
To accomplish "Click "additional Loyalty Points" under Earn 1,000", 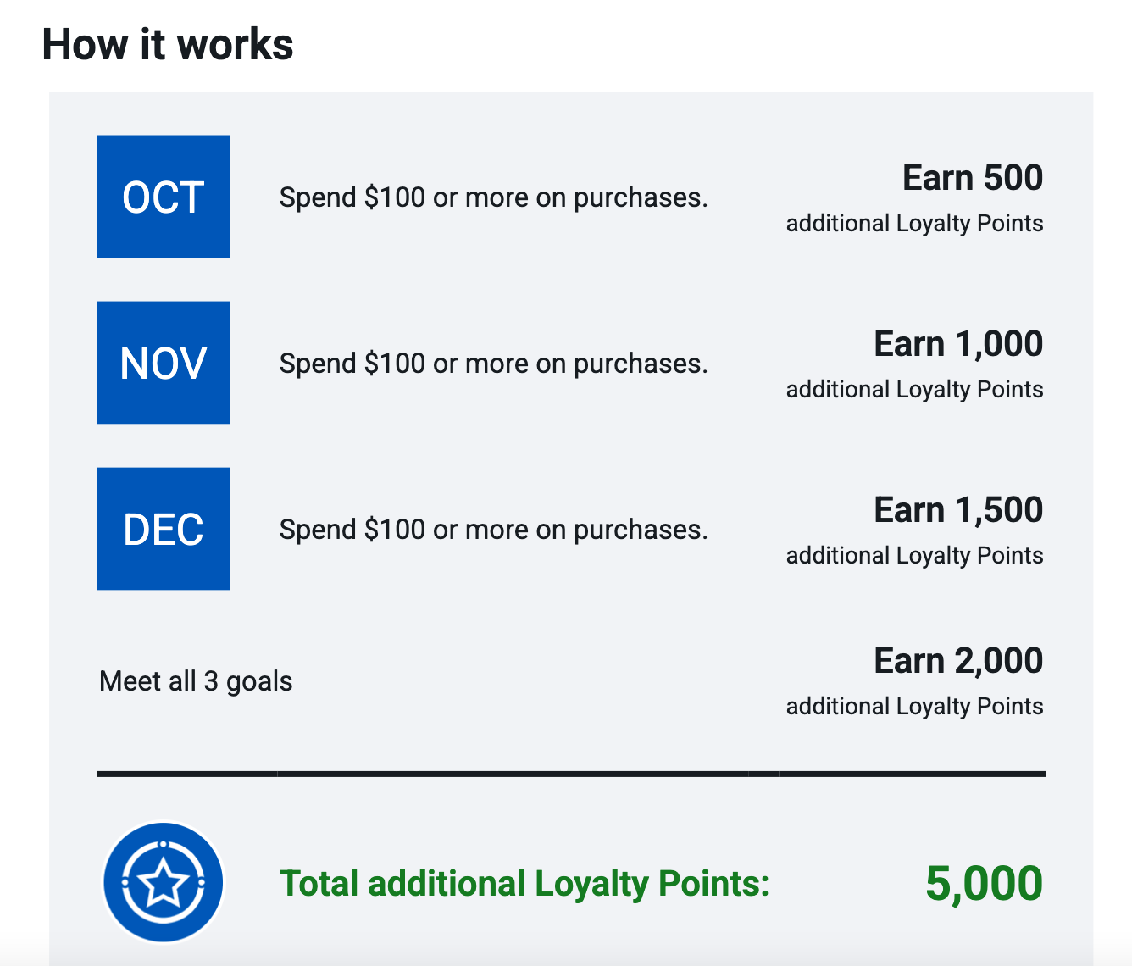I will point(914,390).
